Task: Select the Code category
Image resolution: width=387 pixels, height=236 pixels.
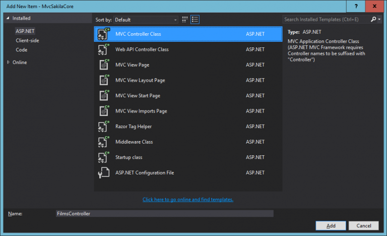Action: (x=21, y=50)
